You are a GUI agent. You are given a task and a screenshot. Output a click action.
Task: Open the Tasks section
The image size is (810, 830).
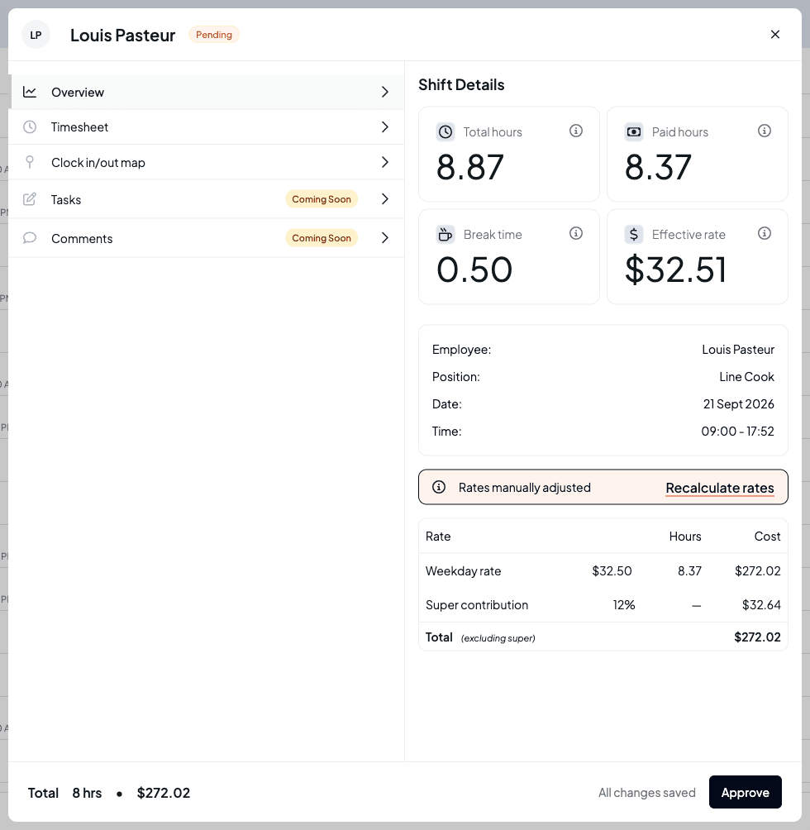click(207, 199)
